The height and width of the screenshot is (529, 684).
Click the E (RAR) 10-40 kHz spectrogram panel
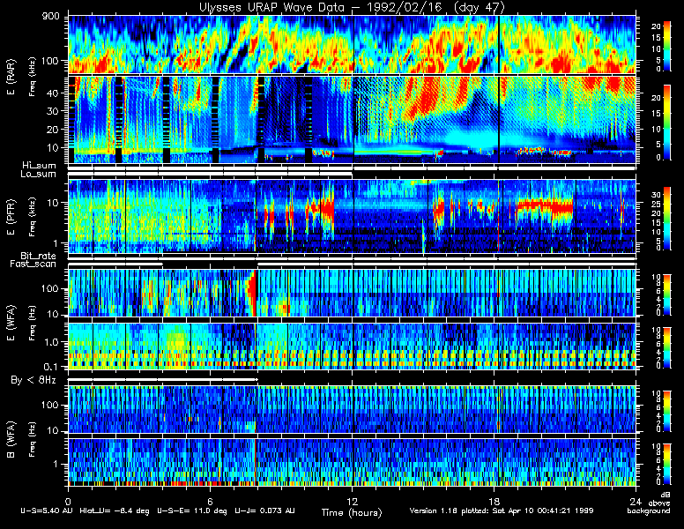coord(352,120)
